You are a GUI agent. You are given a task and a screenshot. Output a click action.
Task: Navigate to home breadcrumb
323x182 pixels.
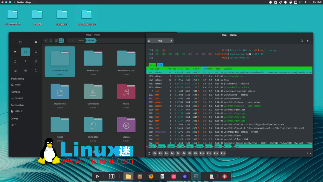[80, 41]
